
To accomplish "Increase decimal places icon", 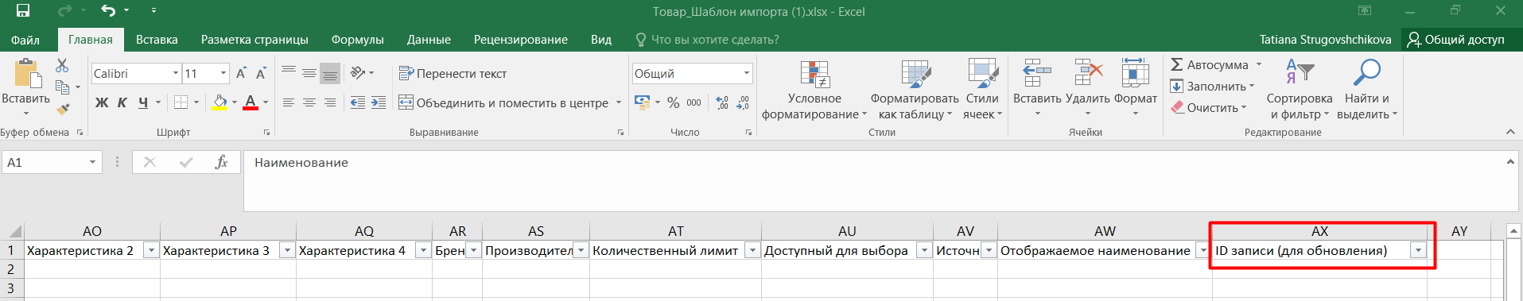I will point(722,102).
